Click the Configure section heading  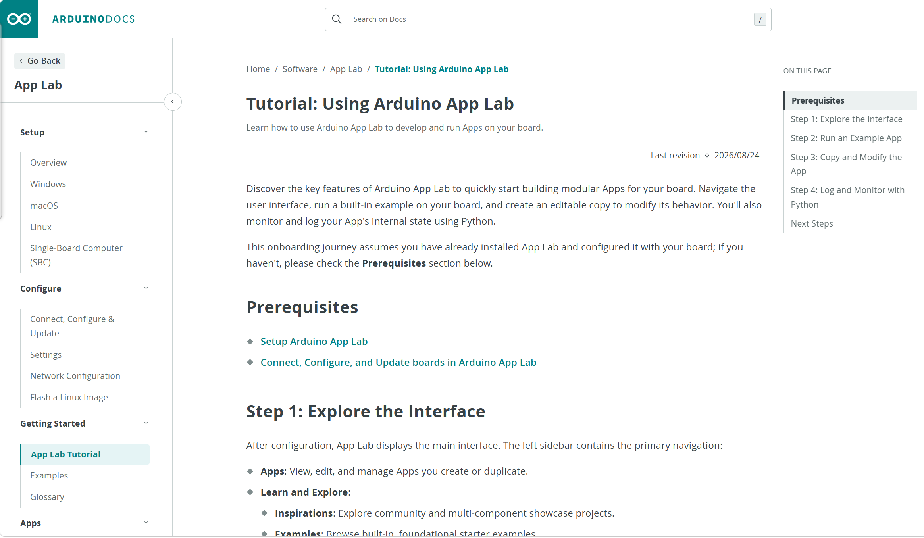[x=41, y=289]
